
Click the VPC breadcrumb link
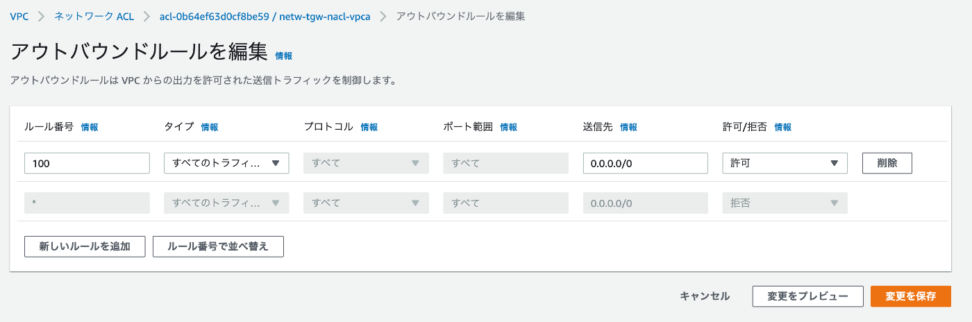click(x=19, y=15)
